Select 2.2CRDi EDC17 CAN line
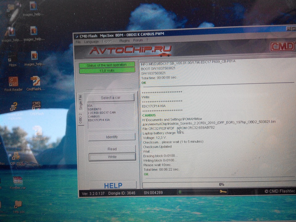The width and height of the screenshot is (296, 222). tap(101, 113)
